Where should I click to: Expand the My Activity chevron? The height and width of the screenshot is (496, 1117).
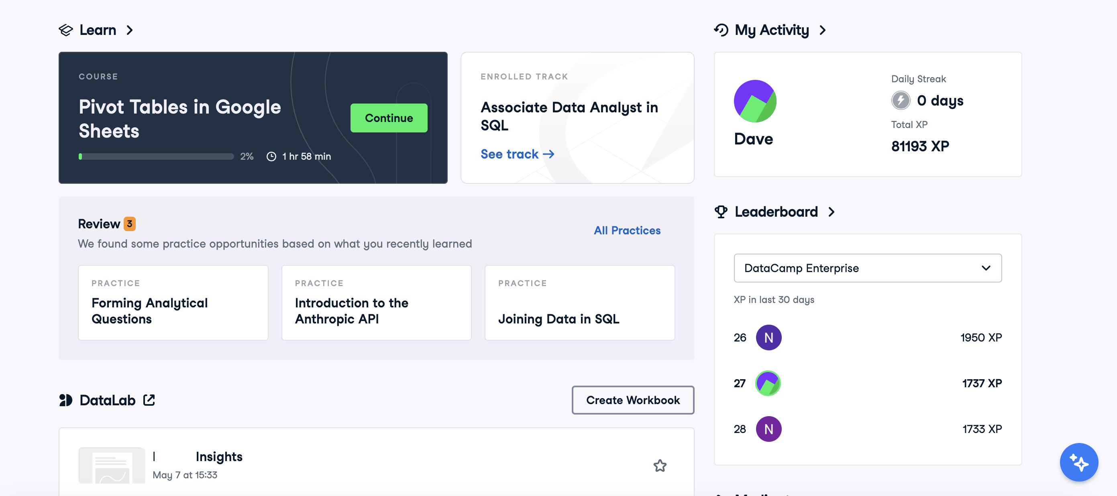pyautogui.click(x=823, y=30)
